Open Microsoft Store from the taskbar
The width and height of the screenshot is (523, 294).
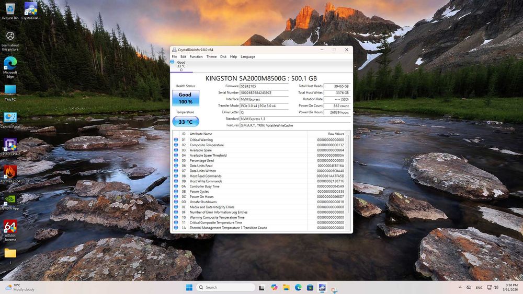pyautogui.click(x=310, y=287)
